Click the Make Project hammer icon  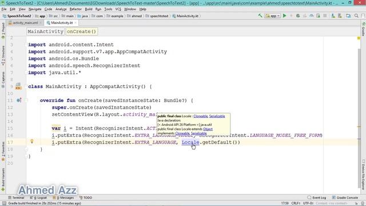pos(260,16)
